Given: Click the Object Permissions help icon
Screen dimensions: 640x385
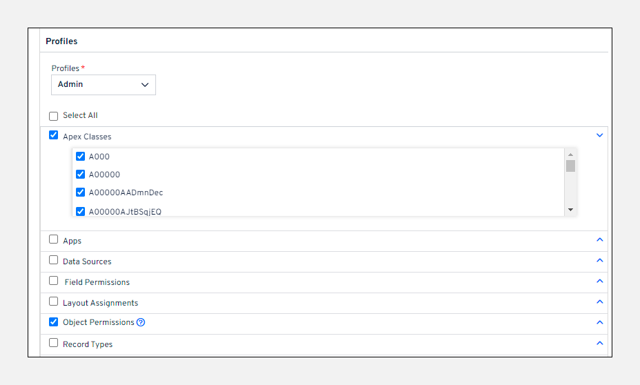Looking at the screenshot, I should click(141, 322).
